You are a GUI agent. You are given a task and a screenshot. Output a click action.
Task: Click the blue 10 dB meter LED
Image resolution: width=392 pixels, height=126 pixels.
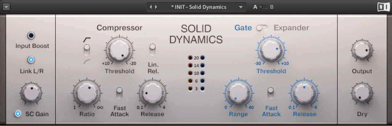(202, 73)
